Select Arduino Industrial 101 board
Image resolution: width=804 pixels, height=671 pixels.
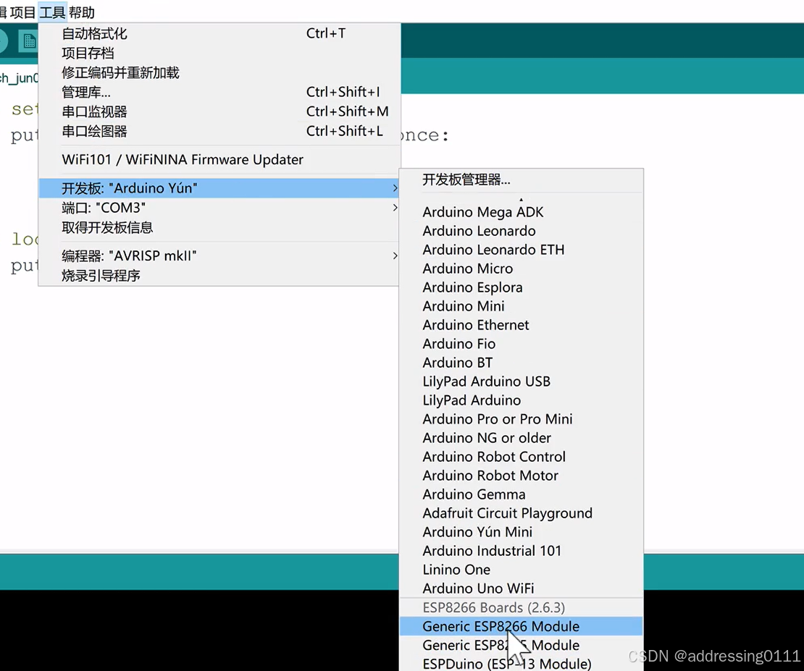point(521,551)
